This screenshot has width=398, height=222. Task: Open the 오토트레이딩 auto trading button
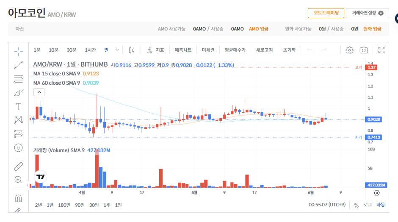pyautogui.click(x=326, y=13)
